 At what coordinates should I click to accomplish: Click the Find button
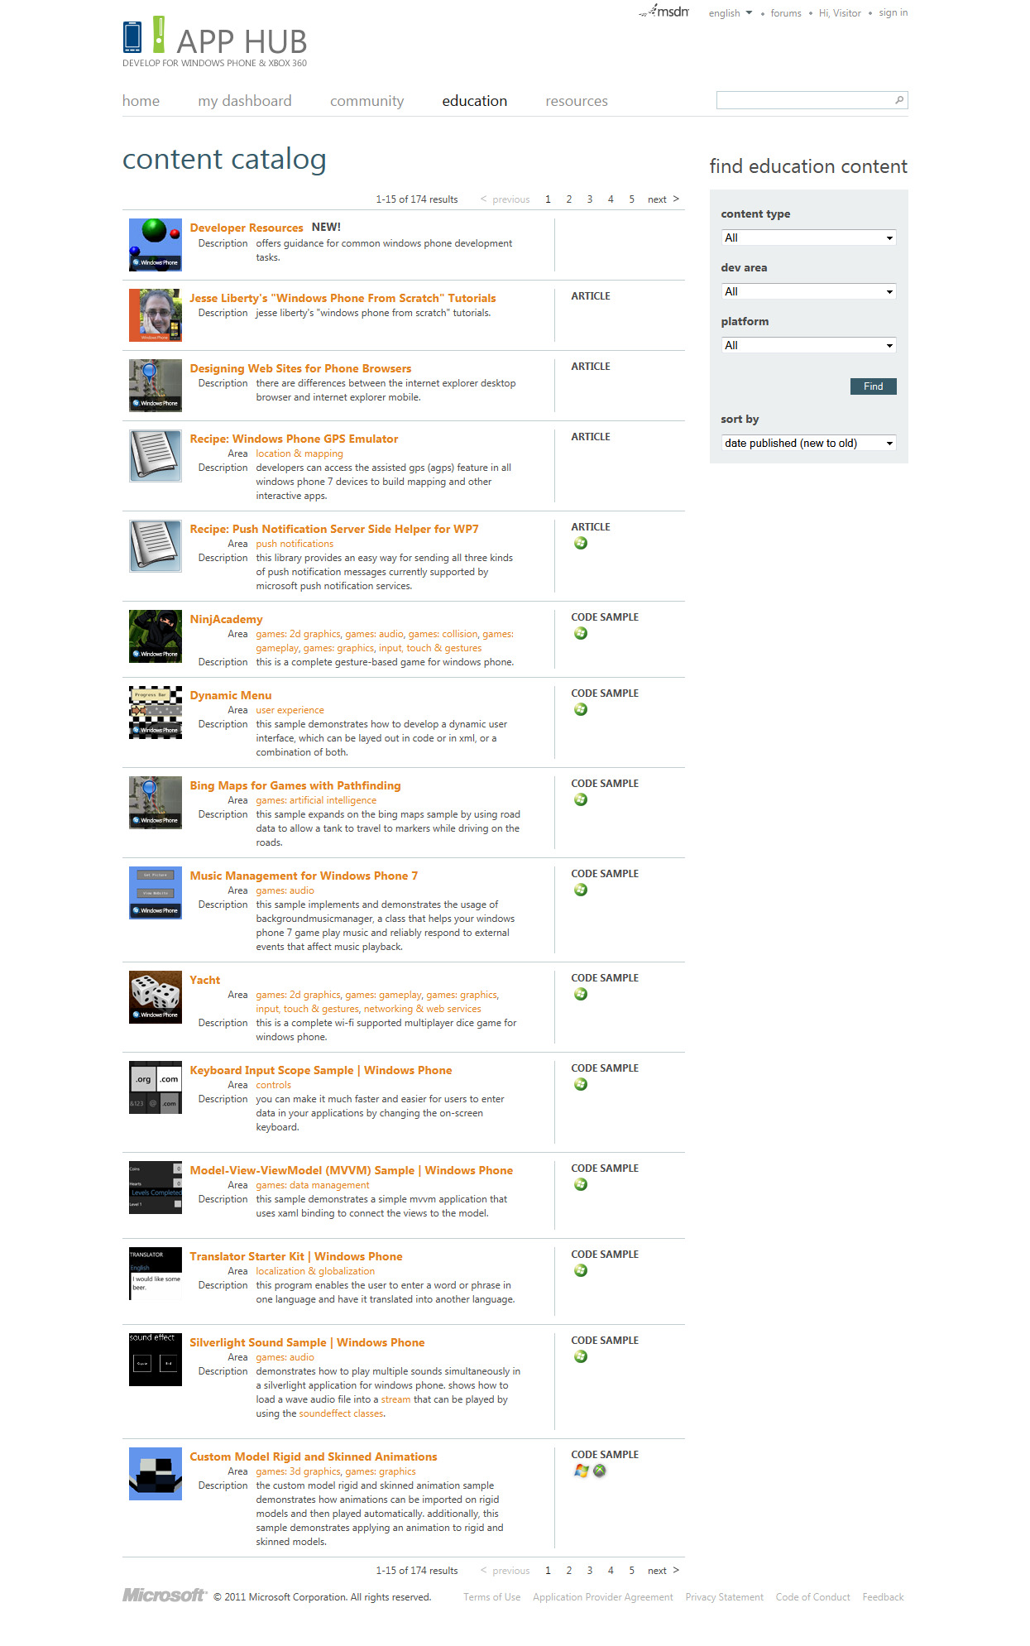[x=873, y=386]
